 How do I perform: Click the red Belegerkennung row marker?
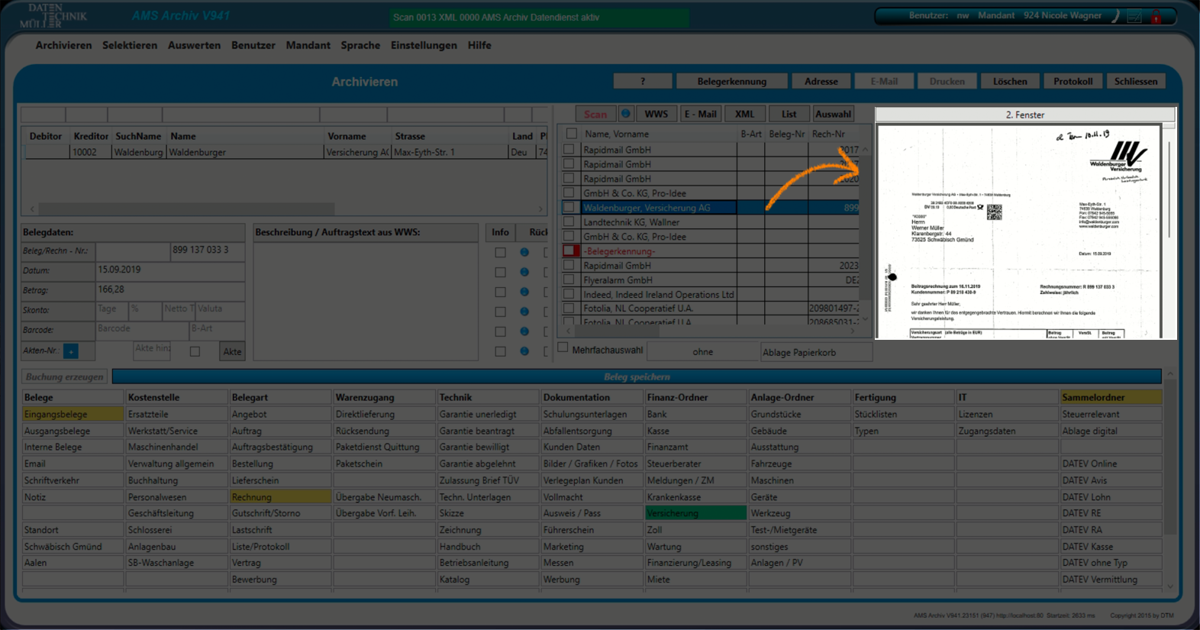[569, 251]
